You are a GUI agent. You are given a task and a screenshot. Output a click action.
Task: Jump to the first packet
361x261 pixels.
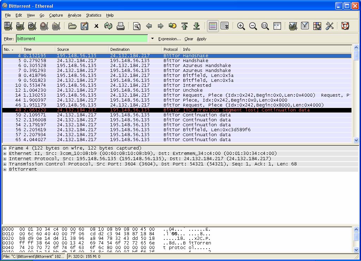pyautogui.click(x=184, y=26)
